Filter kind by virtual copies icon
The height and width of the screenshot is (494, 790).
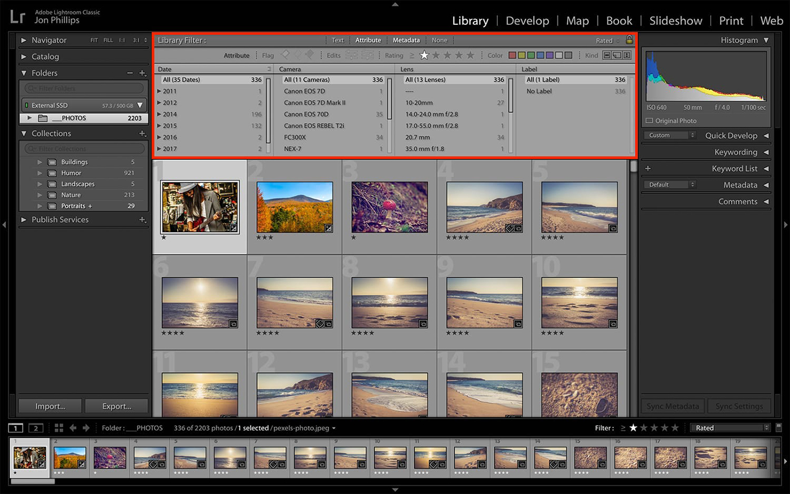617,55
